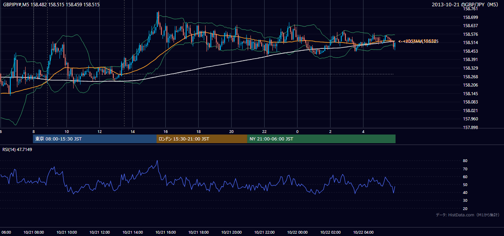Image resolution: width=504 pixels, height=236 pixels.
Task: Select the 東京 08:00-15:30 JST session bar
Action: 95,139
